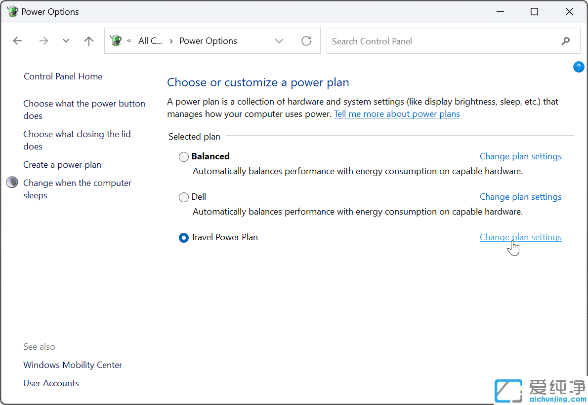Viewport: 588px width, 405px height.
Task: Click the search magnifier icon
Action: [566, 41]
